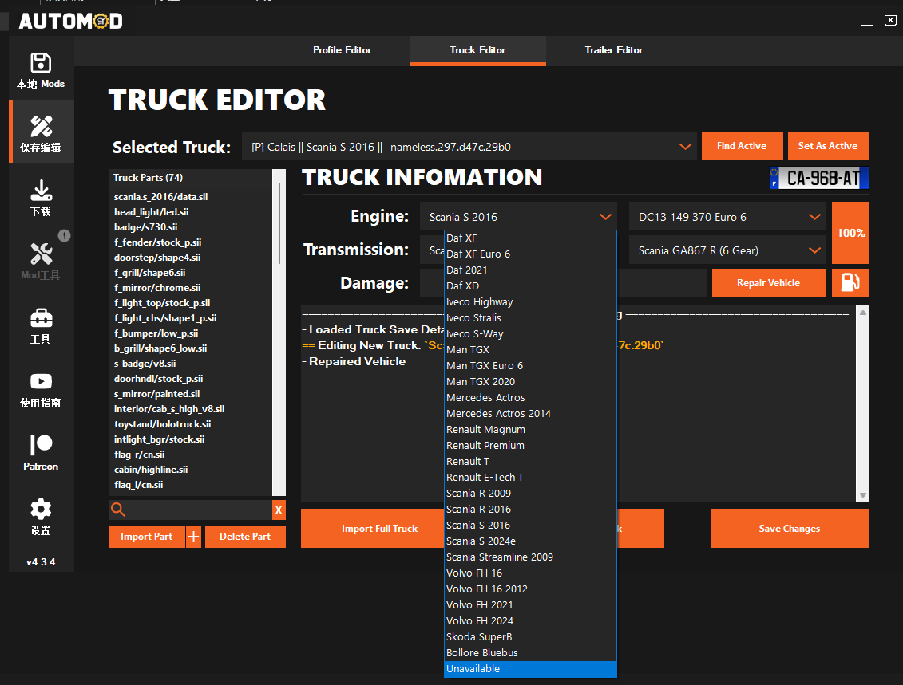903x685 pixels.
Task: Click the Find Active button
Action: point(742,146)
